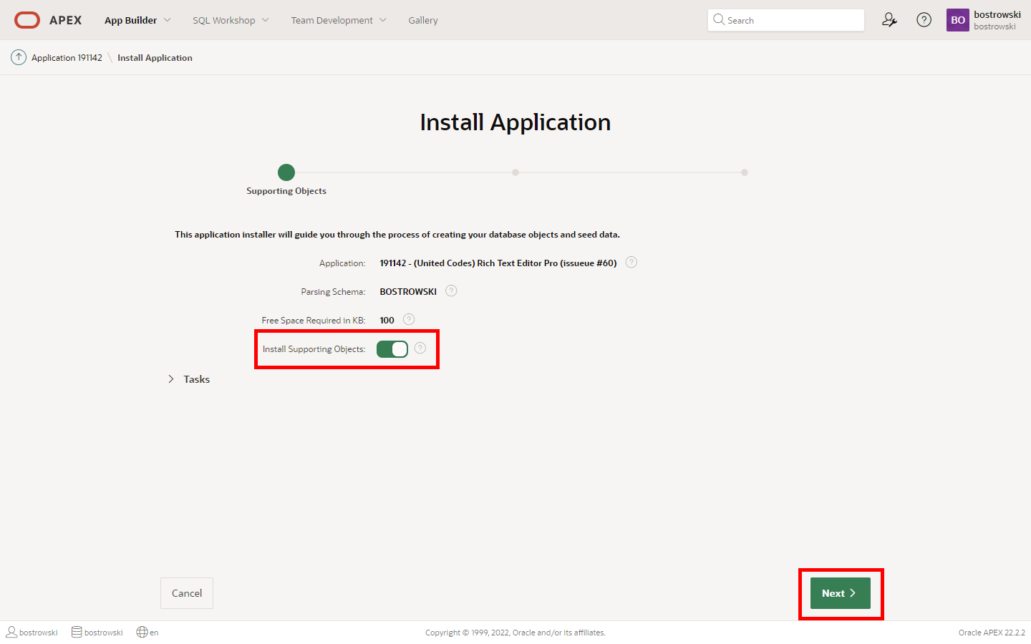The width and height of the screenshot is (1031, 644).
Task: Open the Team Development dropdown menu
Action: click(x=338, y=20)
